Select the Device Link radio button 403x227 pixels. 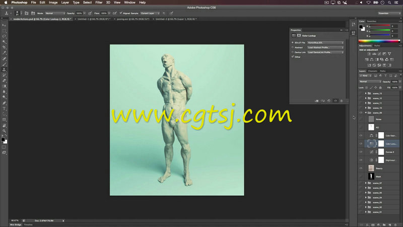tap(293, 52)
